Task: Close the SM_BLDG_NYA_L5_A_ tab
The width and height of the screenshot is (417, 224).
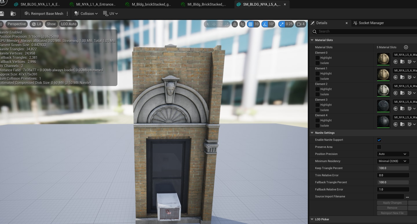Action: [285, 5]
